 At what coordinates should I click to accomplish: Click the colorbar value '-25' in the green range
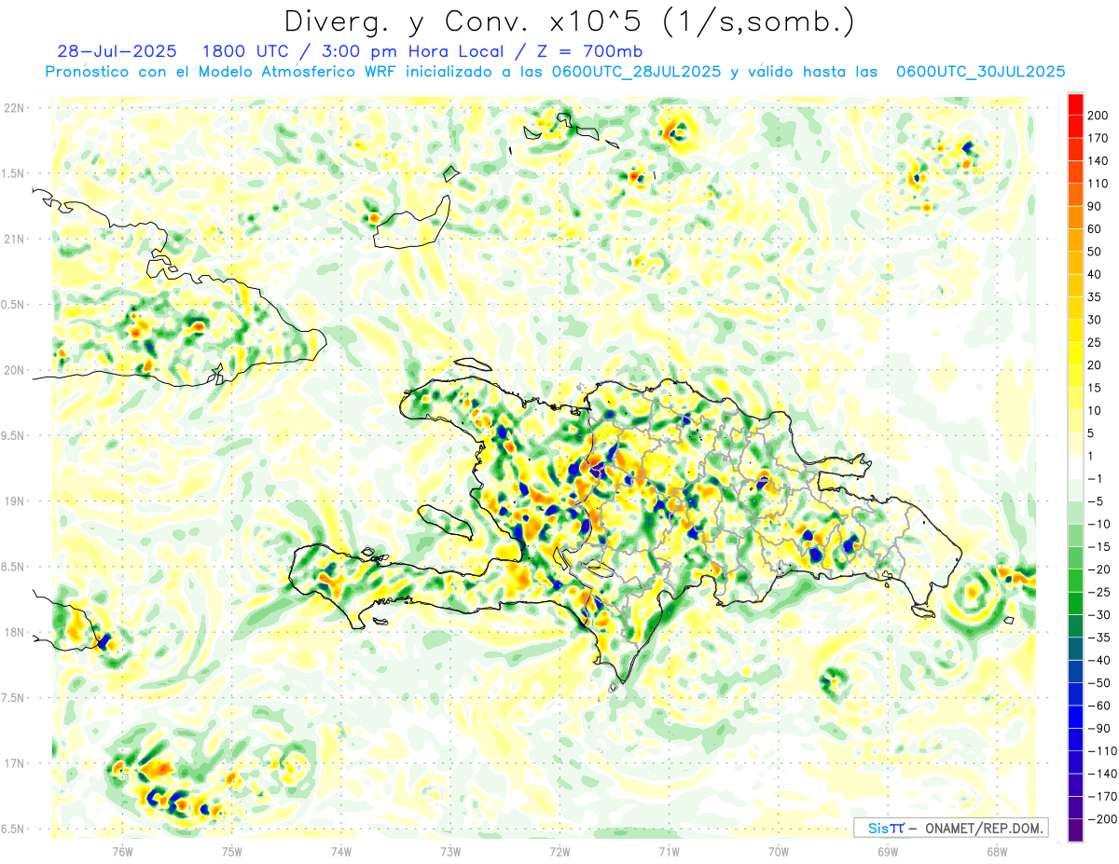click(1100, 592)
